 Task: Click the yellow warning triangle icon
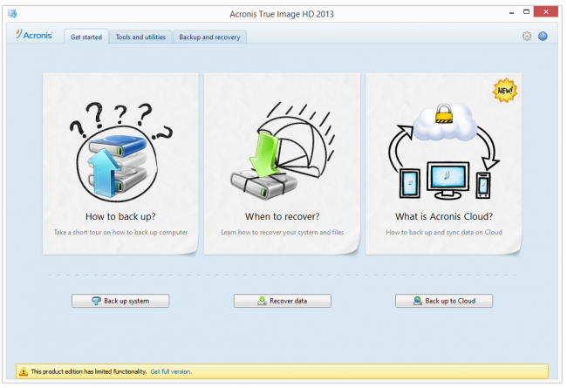tap(24, 371)
